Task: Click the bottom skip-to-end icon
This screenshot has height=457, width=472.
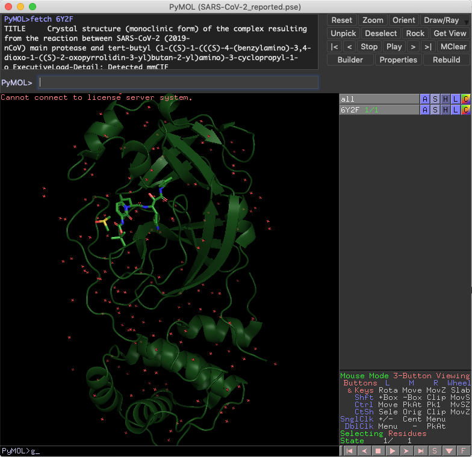Action: pos(420,451)
